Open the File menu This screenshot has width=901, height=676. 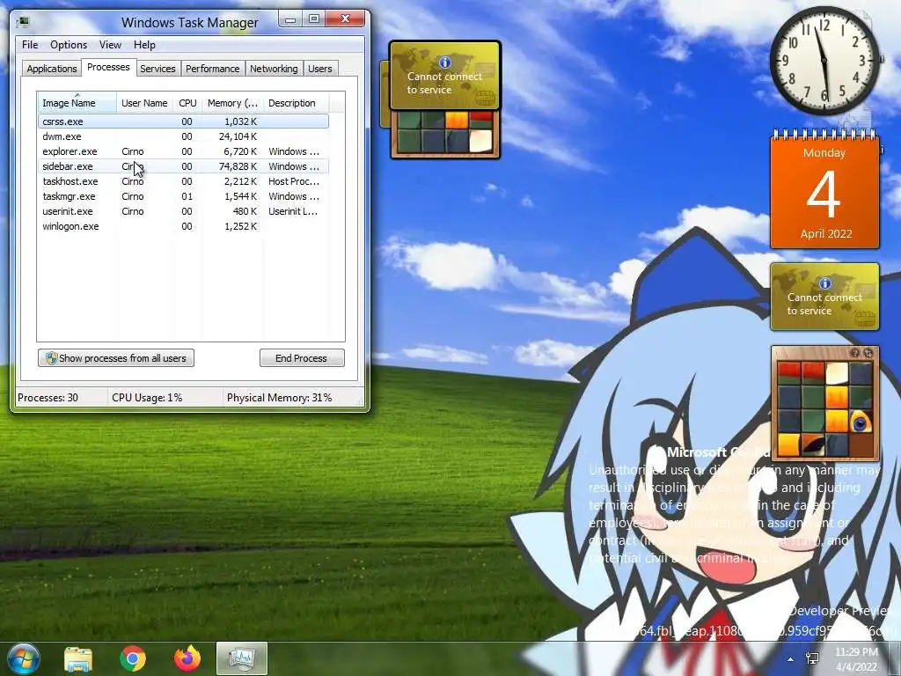click(x=30, y=45)
